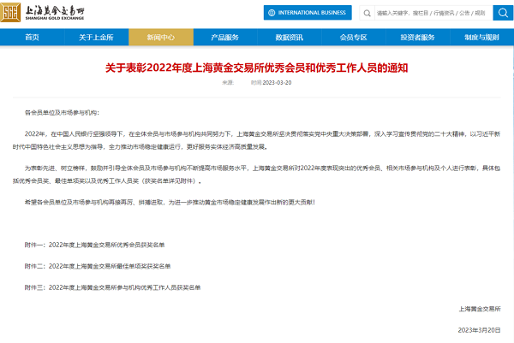The height and width of the screenshot is (343, 514).
Task: Select the highlighted 新闻中心 tab
Action: [x=161, y=38]
